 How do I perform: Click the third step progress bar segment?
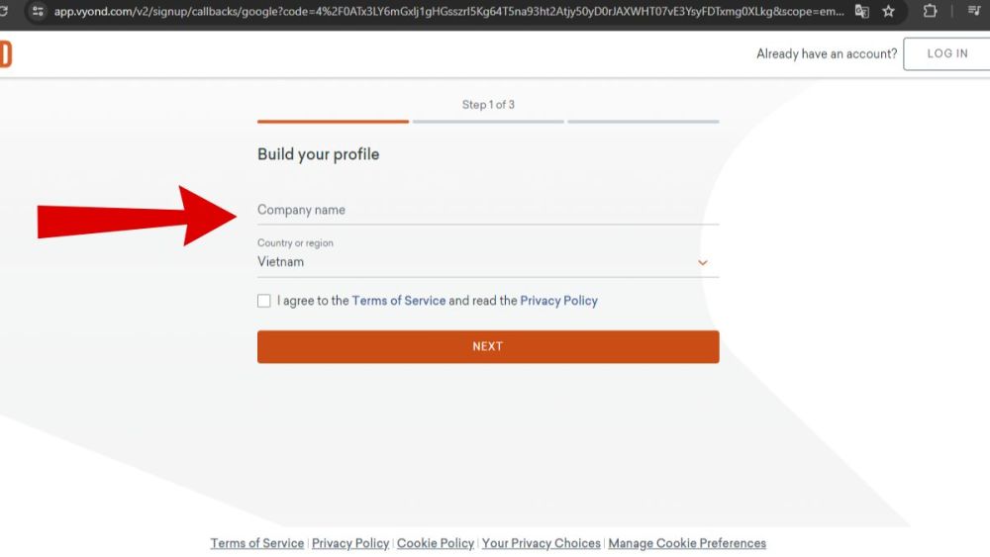pos(643,122)
